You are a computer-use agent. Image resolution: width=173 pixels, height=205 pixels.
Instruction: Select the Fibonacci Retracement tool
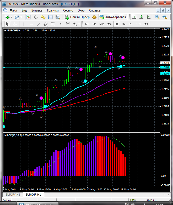point(53,24)
